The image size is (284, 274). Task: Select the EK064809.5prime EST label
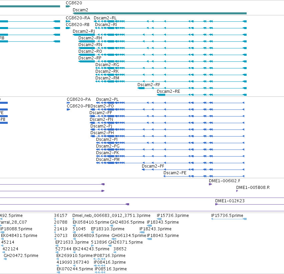click(91, 236)
